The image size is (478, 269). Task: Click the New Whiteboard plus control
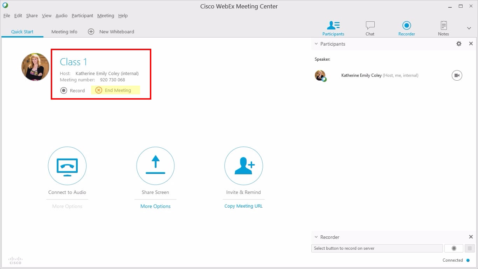pos(91,32)
